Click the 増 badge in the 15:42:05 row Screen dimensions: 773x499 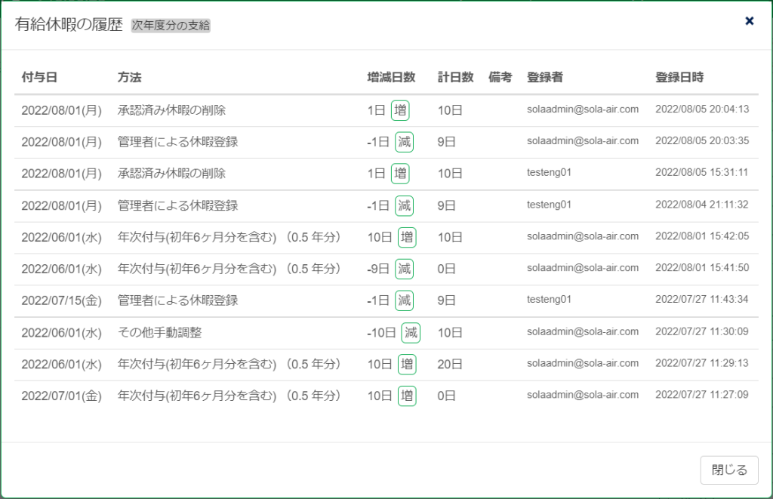407,237
